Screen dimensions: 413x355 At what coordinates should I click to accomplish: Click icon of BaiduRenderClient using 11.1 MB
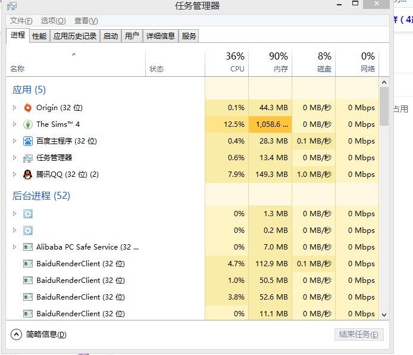pyautogui.click(x=28, y=314)
